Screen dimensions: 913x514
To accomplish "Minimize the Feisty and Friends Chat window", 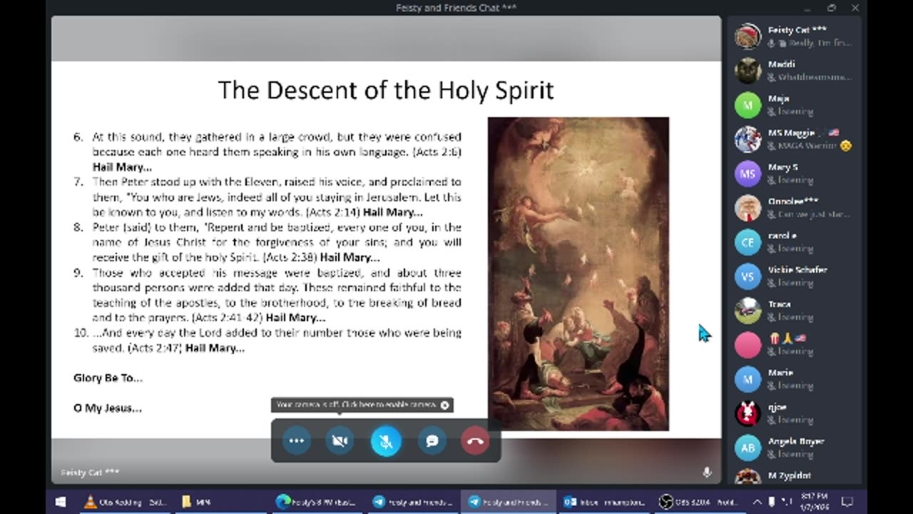I will pos(808,8).
